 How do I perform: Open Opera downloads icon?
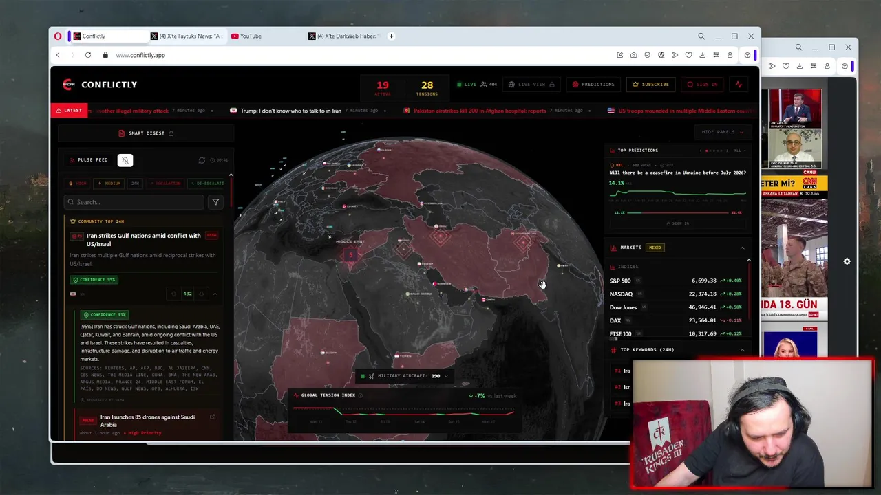click(702, 55)
